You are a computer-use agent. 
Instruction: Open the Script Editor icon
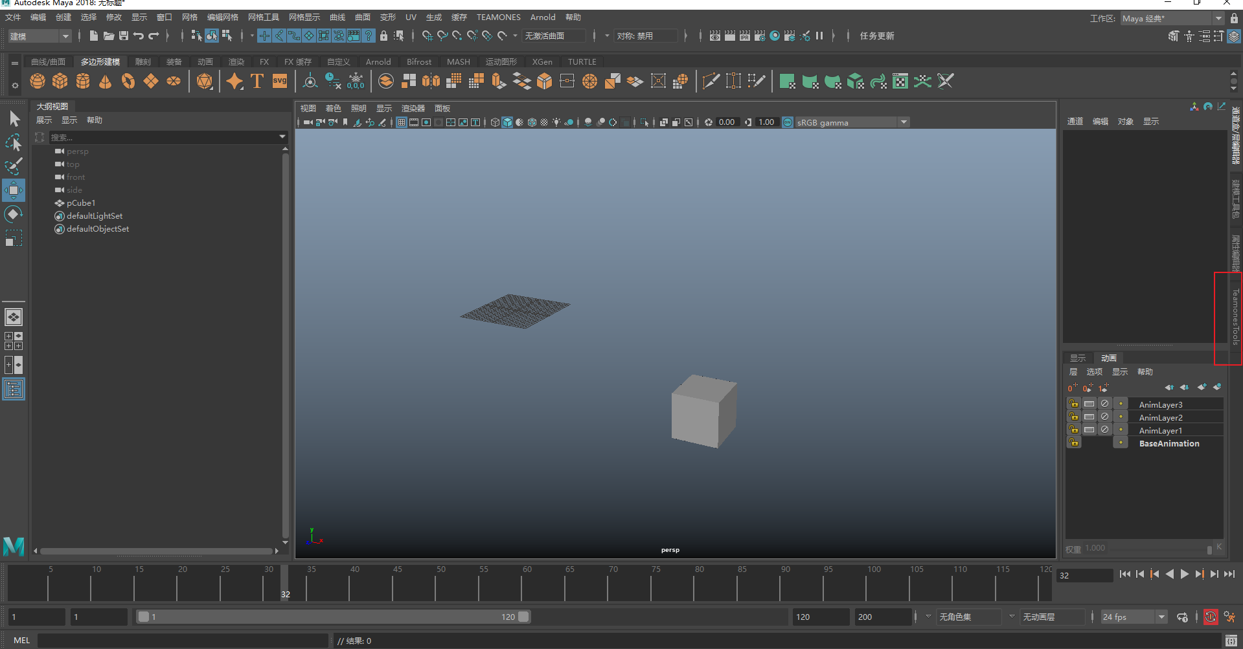[x=1231, y=641]
